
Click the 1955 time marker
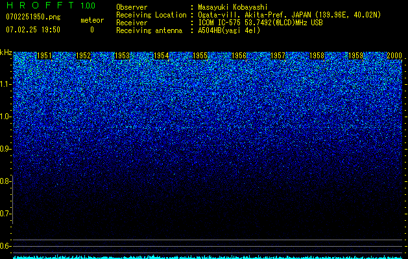tap(200, 56)
